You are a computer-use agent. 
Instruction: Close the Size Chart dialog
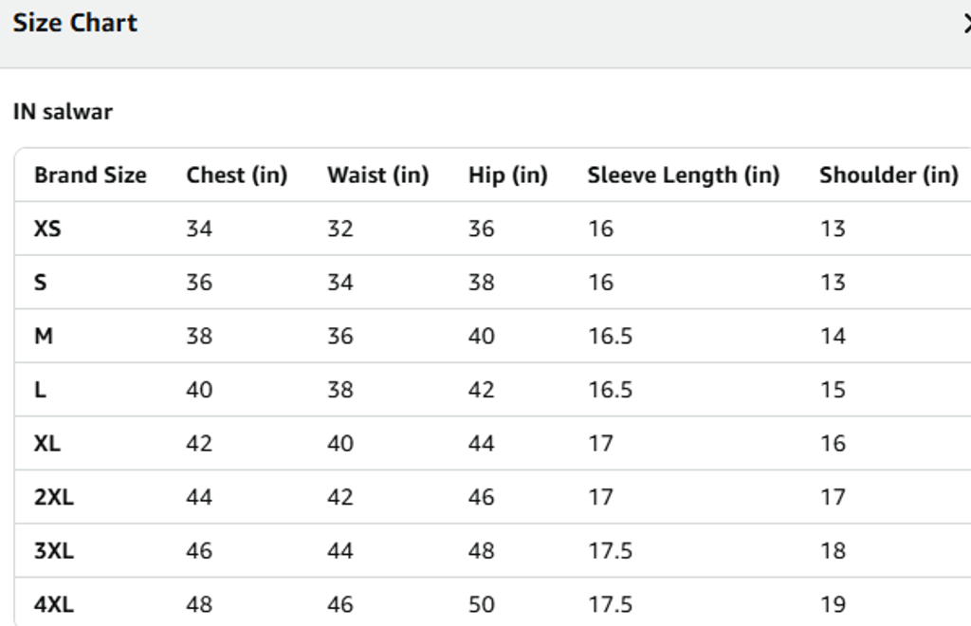pyautogui.click(x=966, y=24)
